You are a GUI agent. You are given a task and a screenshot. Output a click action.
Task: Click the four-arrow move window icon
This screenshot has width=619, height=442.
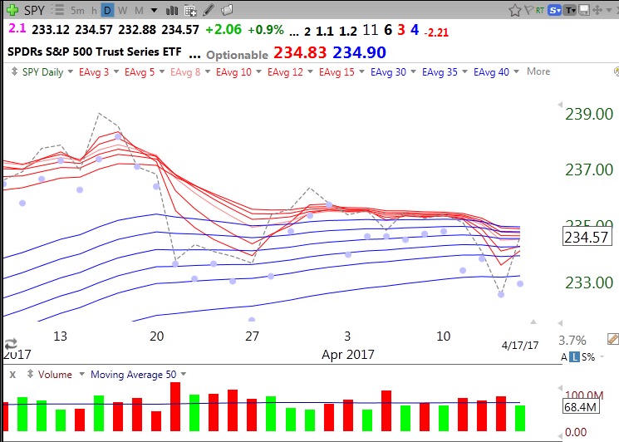point(597,10)
